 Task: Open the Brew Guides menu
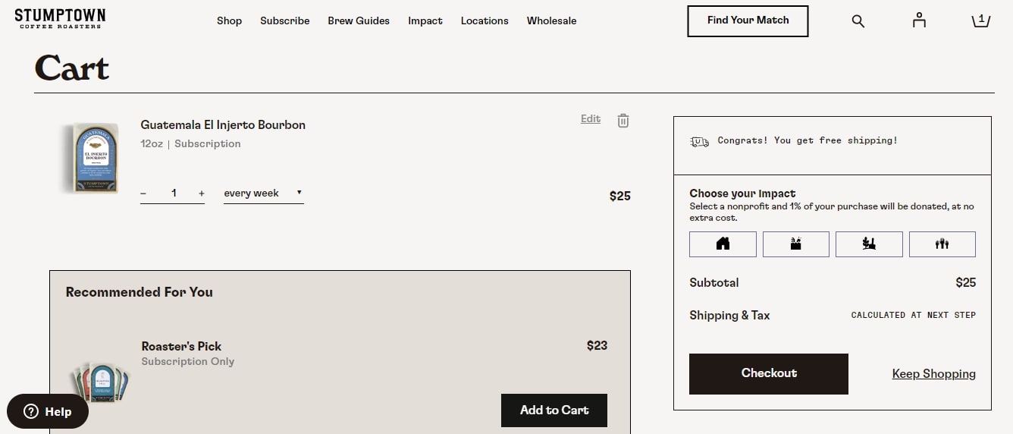359,20
